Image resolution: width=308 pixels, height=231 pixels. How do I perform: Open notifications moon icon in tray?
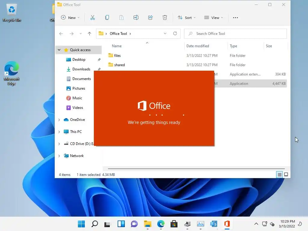pos(300,224)
